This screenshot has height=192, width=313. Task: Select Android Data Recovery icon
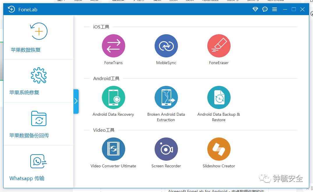(x=113, y=97)
